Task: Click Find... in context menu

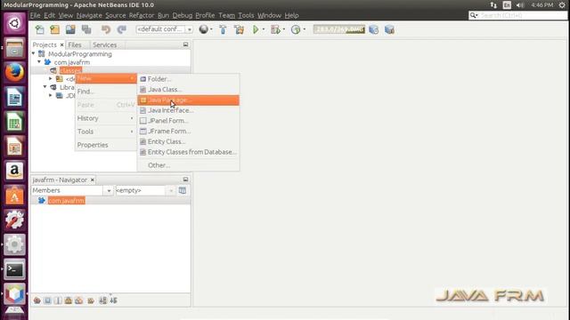Action: 106,92
